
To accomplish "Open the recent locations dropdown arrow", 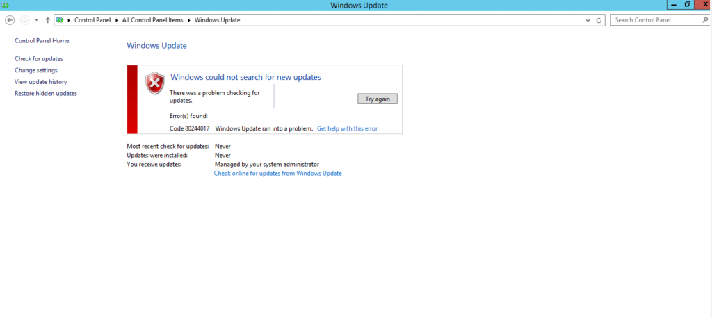I will coord(36,20).
